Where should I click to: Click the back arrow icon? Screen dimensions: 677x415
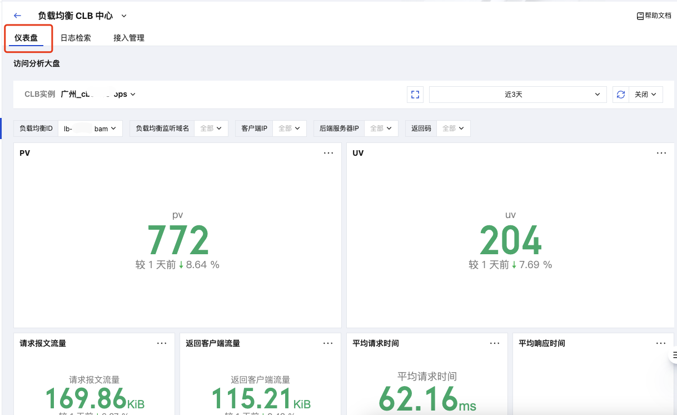(17, 16)
